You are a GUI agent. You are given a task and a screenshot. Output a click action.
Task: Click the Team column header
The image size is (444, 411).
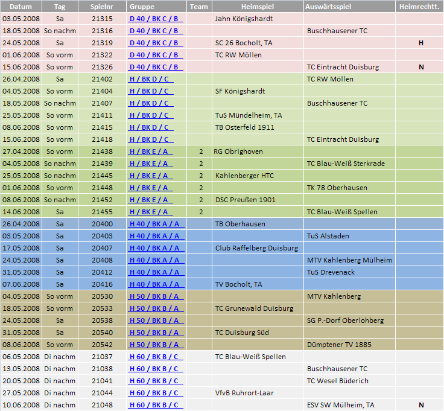pyautogui.click(x=199, y=7)
